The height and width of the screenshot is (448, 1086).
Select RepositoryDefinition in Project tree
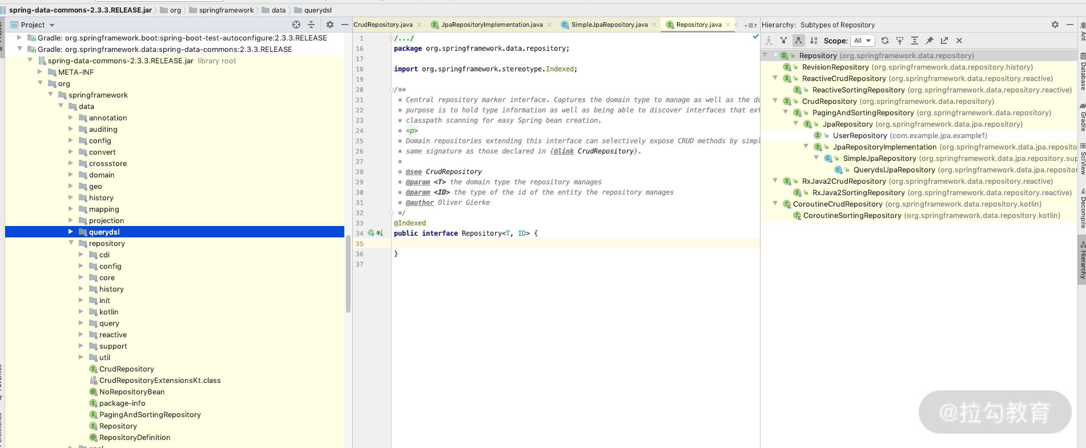(134, 437)
